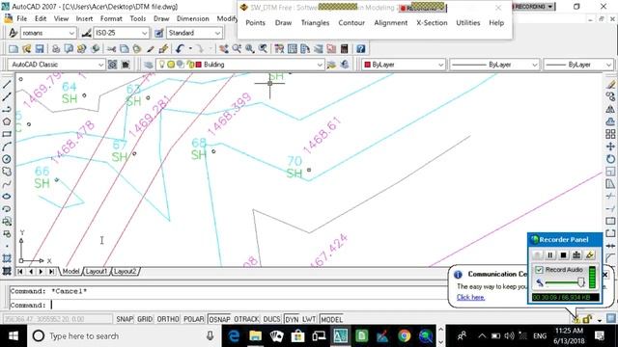This screenshot has height=347, width=618.
Task: Select the Circle draw tool
Action: click(7, 159)
